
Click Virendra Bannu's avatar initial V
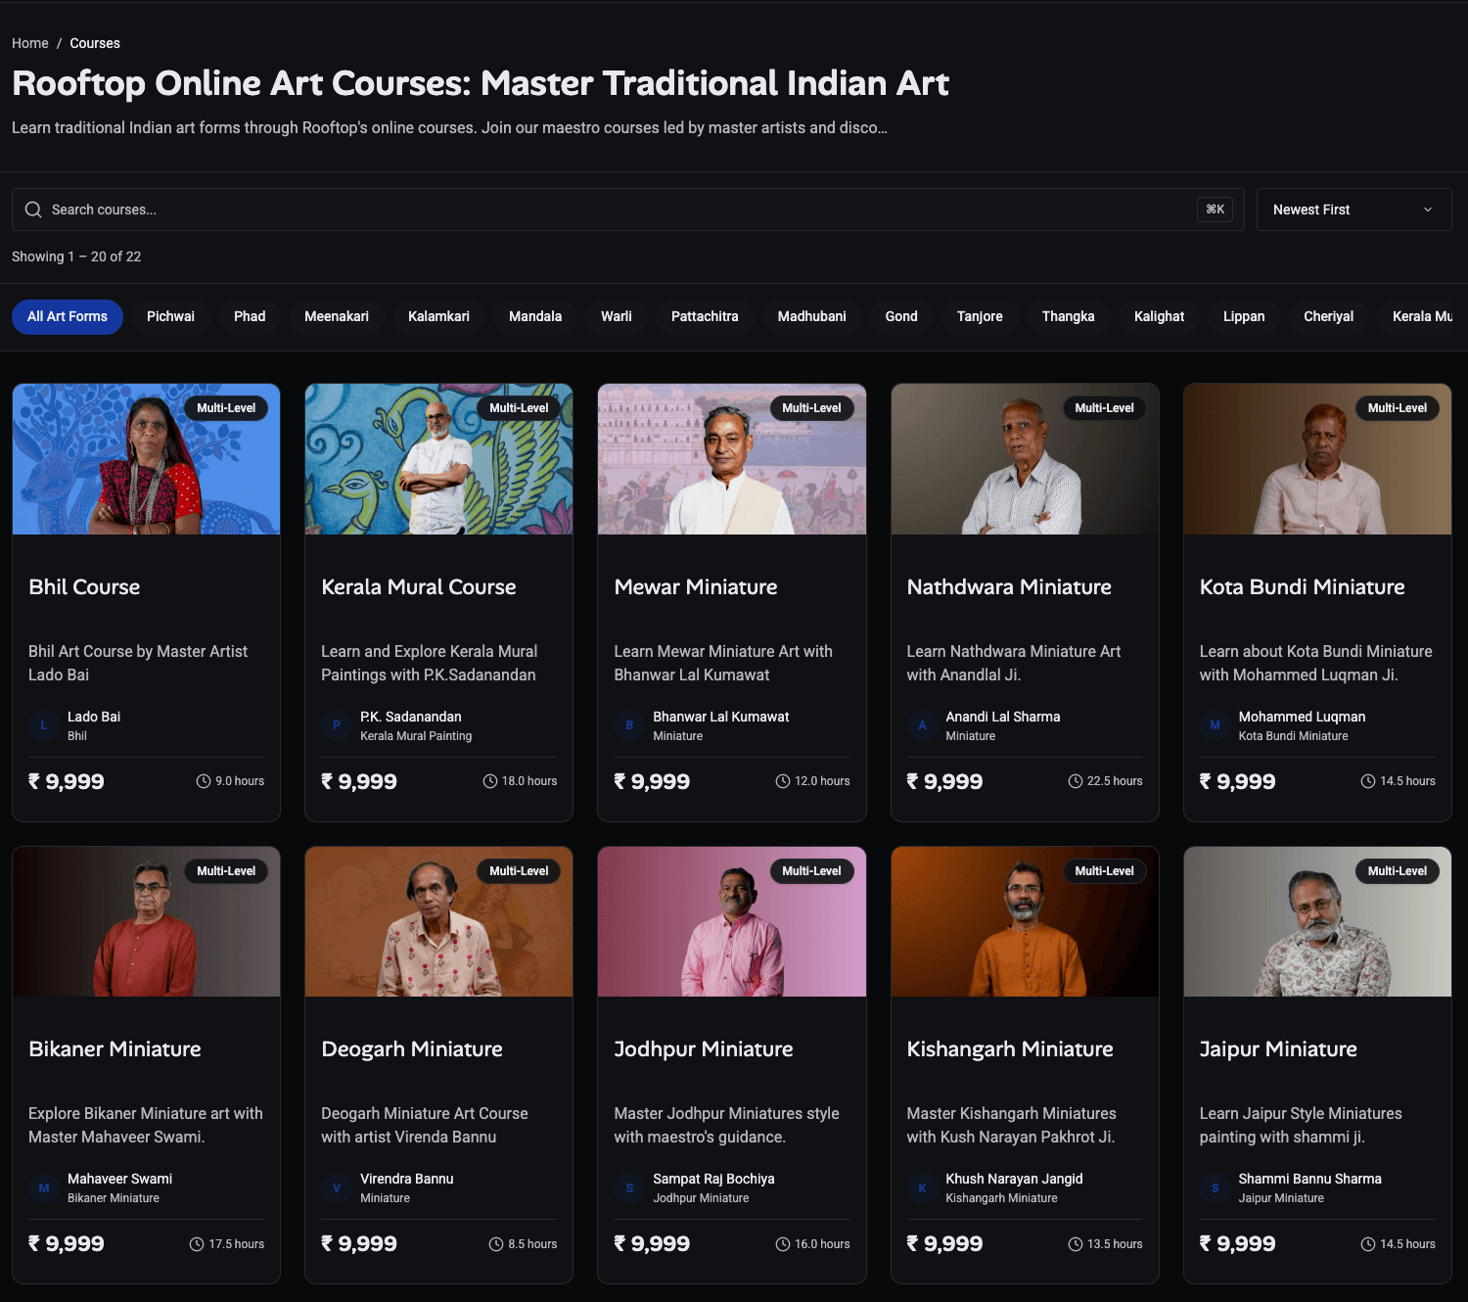336,1187
